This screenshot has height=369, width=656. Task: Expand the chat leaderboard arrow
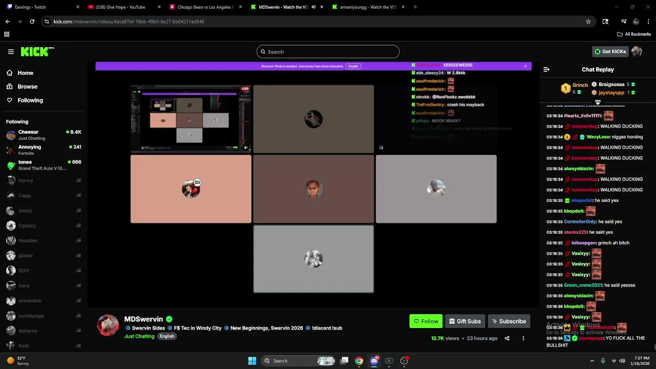click(x=598, y=103)
